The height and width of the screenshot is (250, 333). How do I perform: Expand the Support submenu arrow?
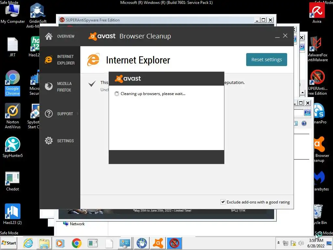click(78, 114)
